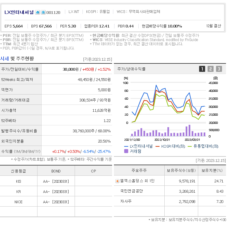The height and width of the screenshot is (225, 229).
Task: Click the 52주베타 value 1.22
Action: [x=107, y=121]
